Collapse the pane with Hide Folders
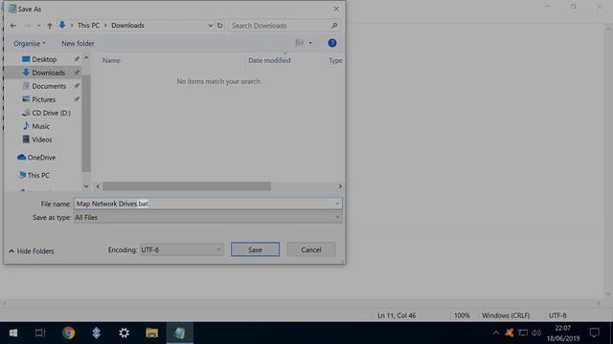 click(32, 251)
